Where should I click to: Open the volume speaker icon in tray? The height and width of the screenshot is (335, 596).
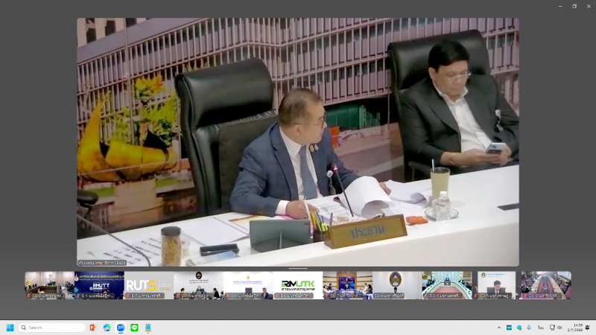(559, 328)
